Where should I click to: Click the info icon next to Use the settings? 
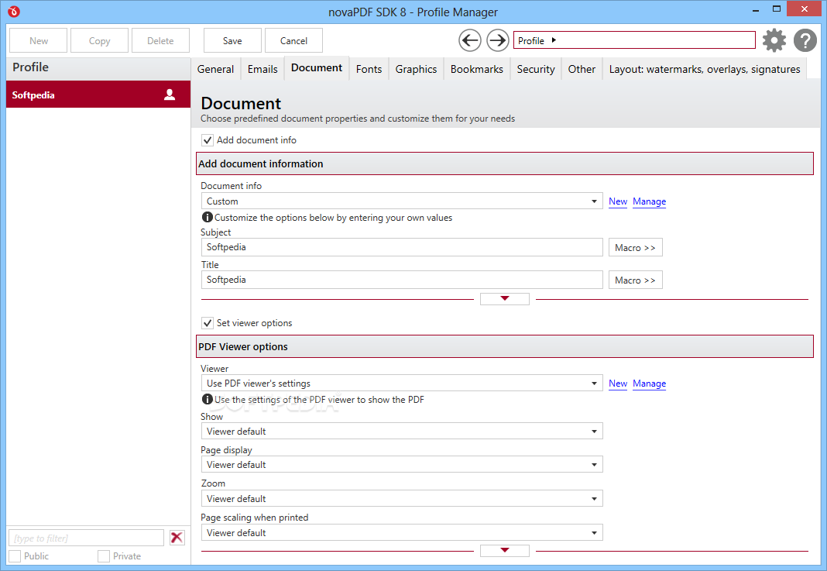208,400
